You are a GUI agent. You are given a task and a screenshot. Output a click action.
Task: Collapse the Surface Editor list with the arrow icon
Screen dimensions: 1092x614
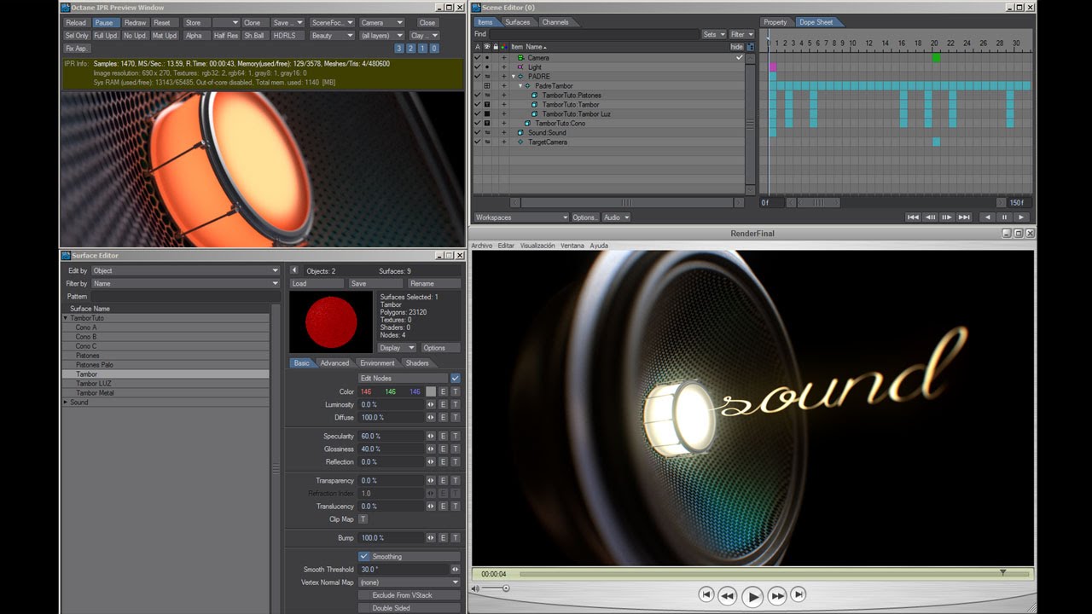[x=294, y=270]
